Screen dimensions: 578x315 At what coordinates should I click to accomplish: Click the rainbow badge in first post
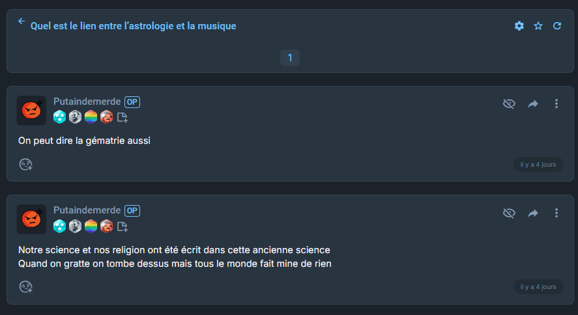pos(91,117)
